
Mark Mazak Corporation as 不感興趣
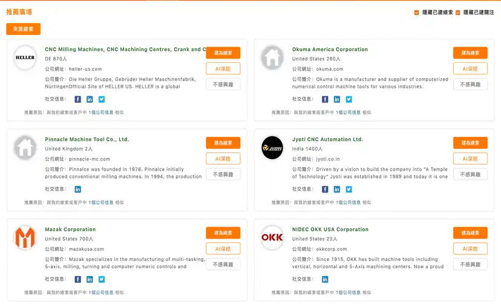(x=223, y=264)
